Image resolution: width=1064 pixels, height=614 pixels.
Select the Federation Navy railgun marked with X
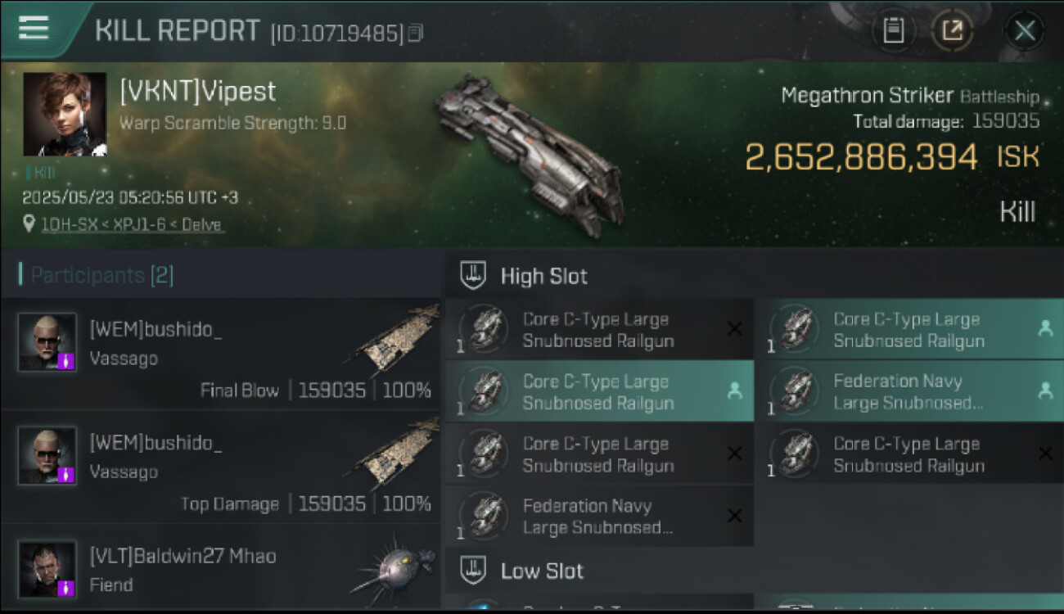(x=599, y=517)
